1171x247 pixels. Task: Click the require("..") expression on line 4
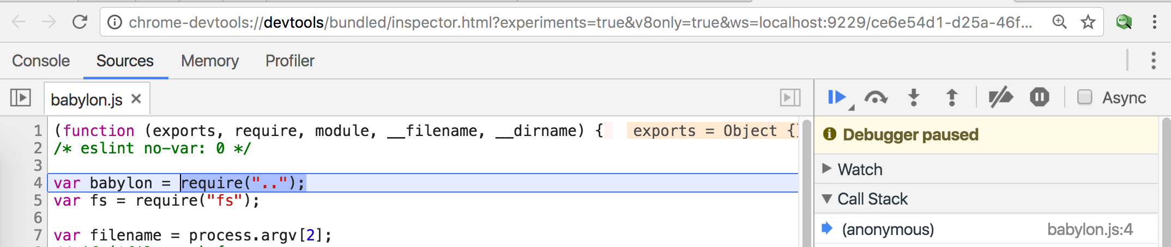click(243, 183)
